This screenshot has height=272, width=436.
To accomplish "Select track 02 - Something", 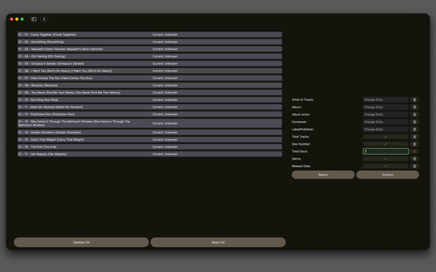I will click(x=149, y=42).
